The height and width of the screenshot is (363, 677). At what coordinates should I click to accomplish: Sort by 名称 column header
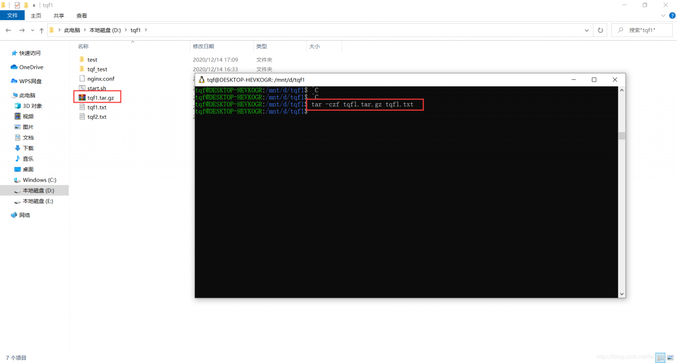83,47
